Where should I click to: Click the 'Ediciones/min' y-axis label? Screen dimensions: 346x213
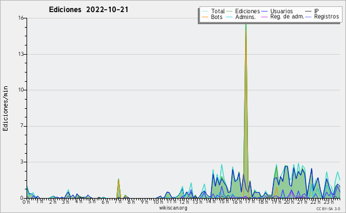(x=5, y=108)
